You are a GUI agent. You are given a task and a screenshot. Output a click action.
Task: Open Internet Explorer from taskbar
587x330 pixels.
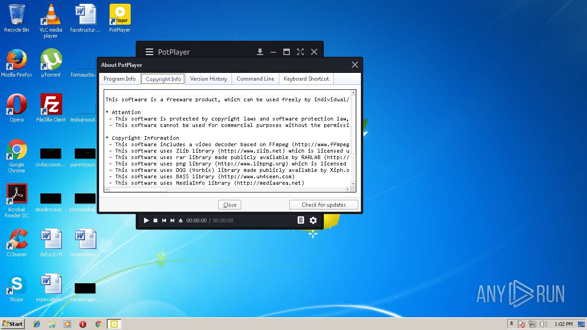coord(37,324)
